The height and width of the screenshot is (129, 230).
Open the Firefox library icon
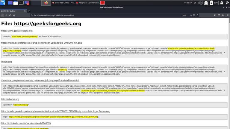(215, 15)
